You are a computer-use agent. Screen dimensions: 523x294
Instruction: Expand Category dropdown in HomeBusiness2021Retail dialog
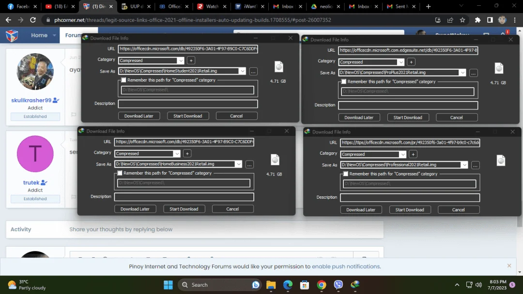point(177,154)
